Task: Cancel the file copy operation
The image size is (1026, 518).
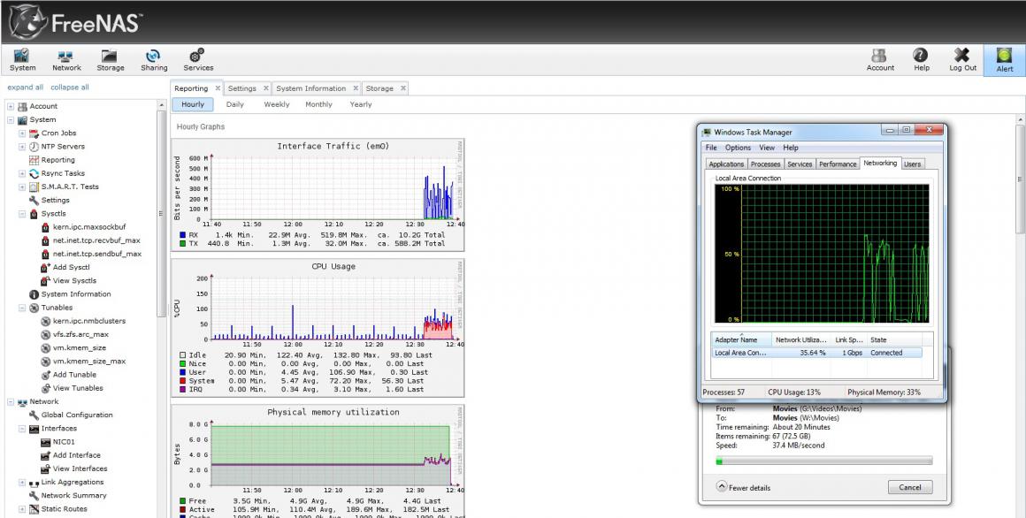Action: click(909, 487)
